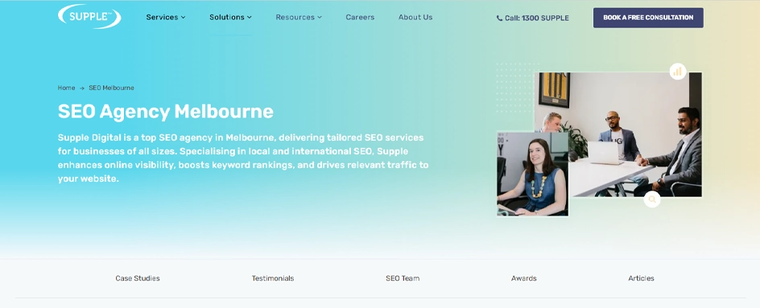The image size is (760, 308).
Task: Jump to Case Studies section
Action: [x=138, y=278]
